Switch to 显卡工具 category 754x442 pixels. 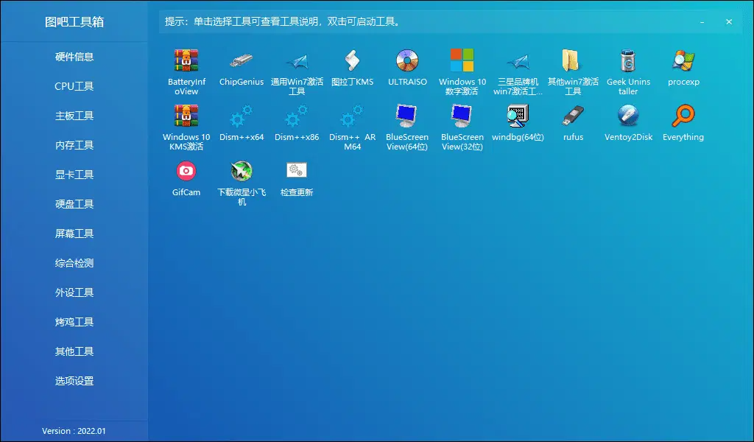(74, 175)
